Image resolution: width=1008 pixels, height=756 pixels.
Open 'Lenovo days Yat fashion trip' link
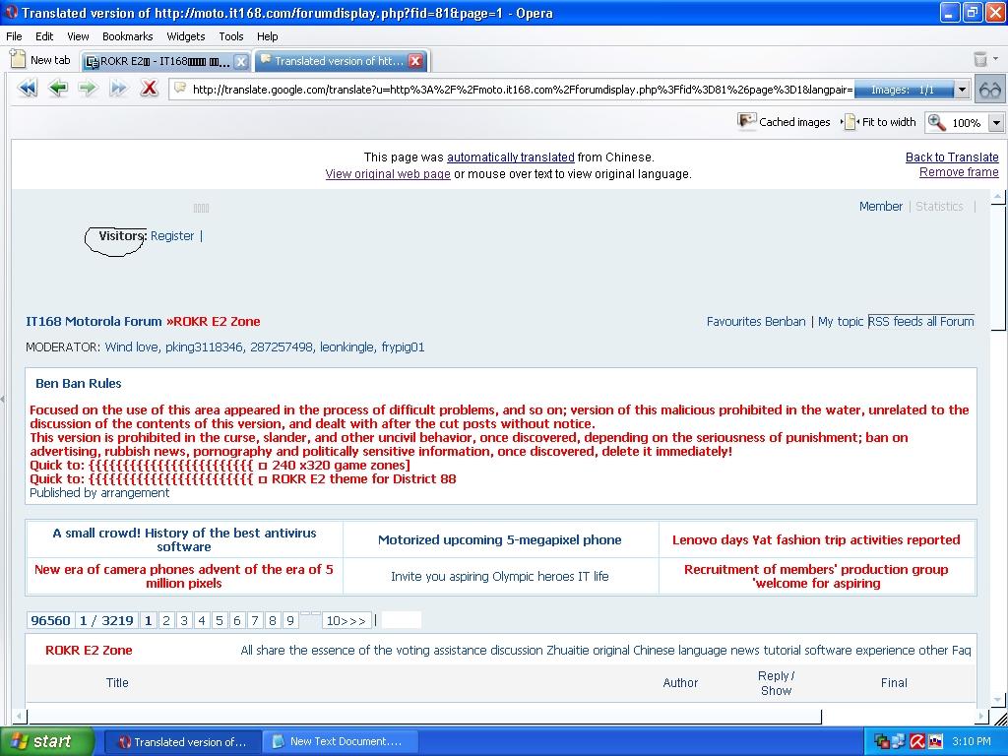pos(816,540)
